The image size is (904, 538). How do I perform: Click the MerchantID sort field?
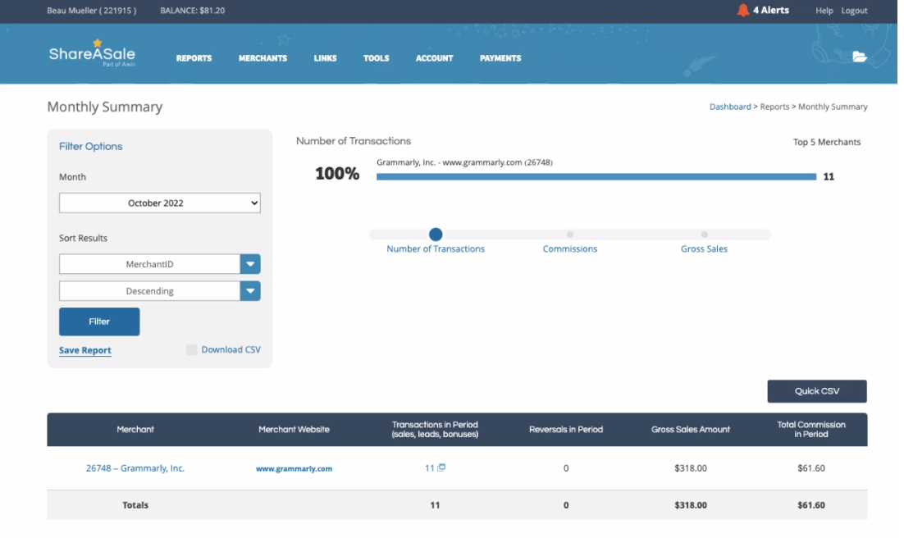tap(150, 264)
